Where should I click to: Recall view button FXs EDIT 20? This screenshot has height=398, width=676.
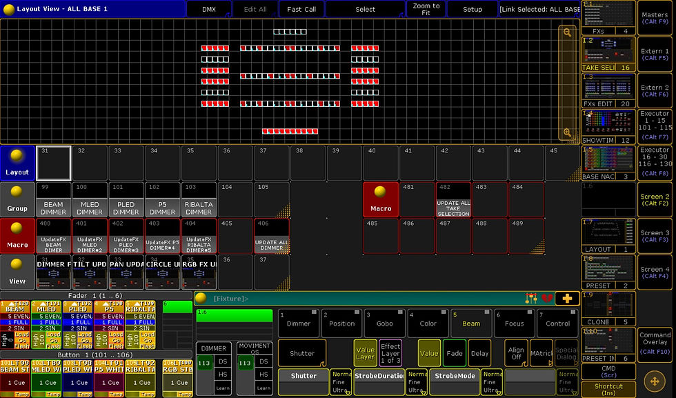pos(608,90)
